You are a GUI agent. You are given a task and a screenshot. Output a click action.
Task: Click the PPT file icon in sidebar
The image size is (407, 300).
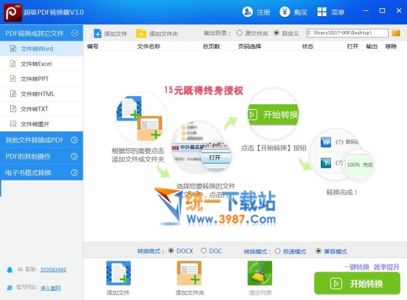(x=13, y=79)
